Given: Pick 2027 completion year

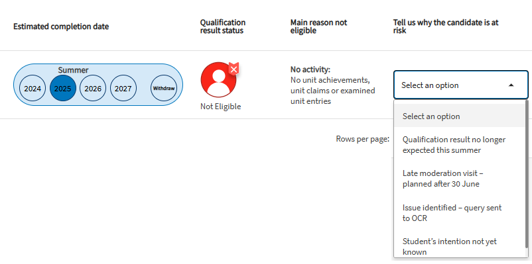Looking at the screenshot, I should 123,89.
